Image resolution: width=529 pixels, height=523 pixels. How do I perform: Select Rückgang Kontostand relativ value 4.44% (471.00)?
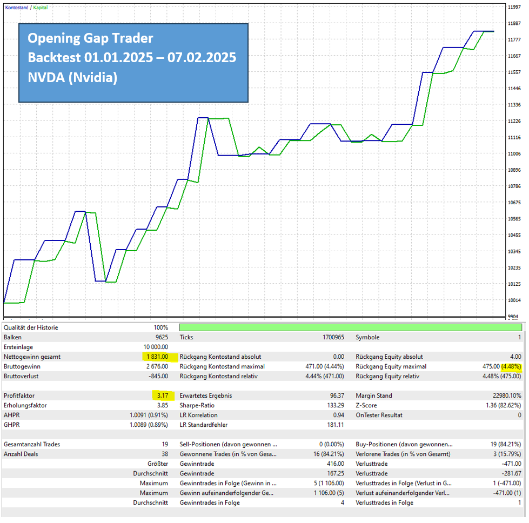[325, 377]
